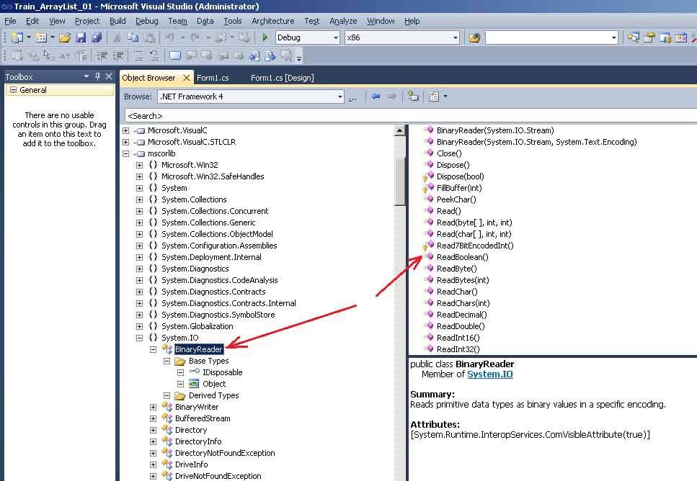The image size is (697, 481).
Task: Open the Find combo box dropdown
Action: click(614, 37)
